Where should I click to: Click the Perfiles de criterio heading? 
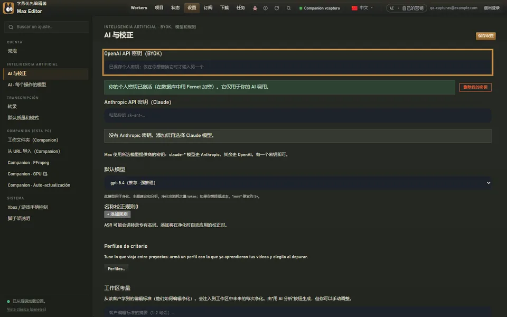click(126, 246)
